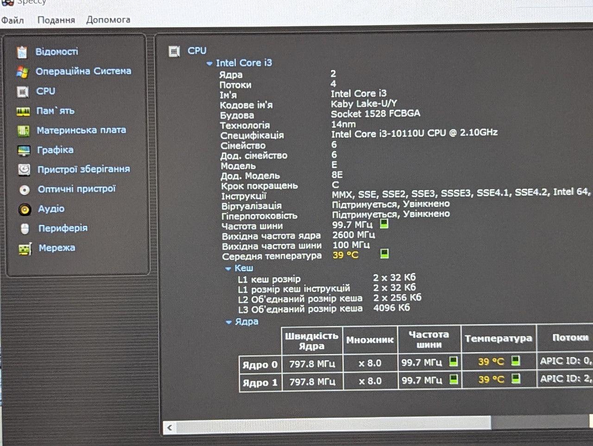Open the Пам'ять section
Image resolution: width=593 pixels, height=446 pixels.
point(56,111)
